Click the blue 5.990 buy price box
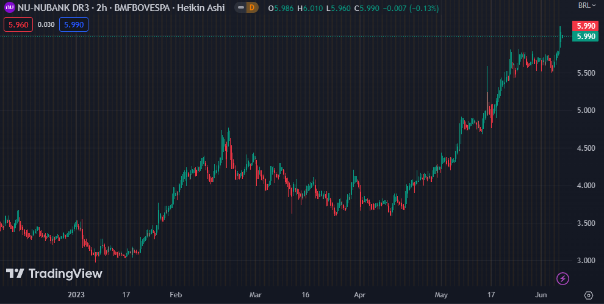Image resolution: width=604 pixels, height=304 pixels. [x=74, y=24]
